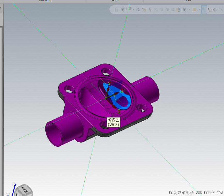Click the arrow with clipboard checkmark icon
The height and width of the screenshot is (196, 224).
tap(210, 10)
